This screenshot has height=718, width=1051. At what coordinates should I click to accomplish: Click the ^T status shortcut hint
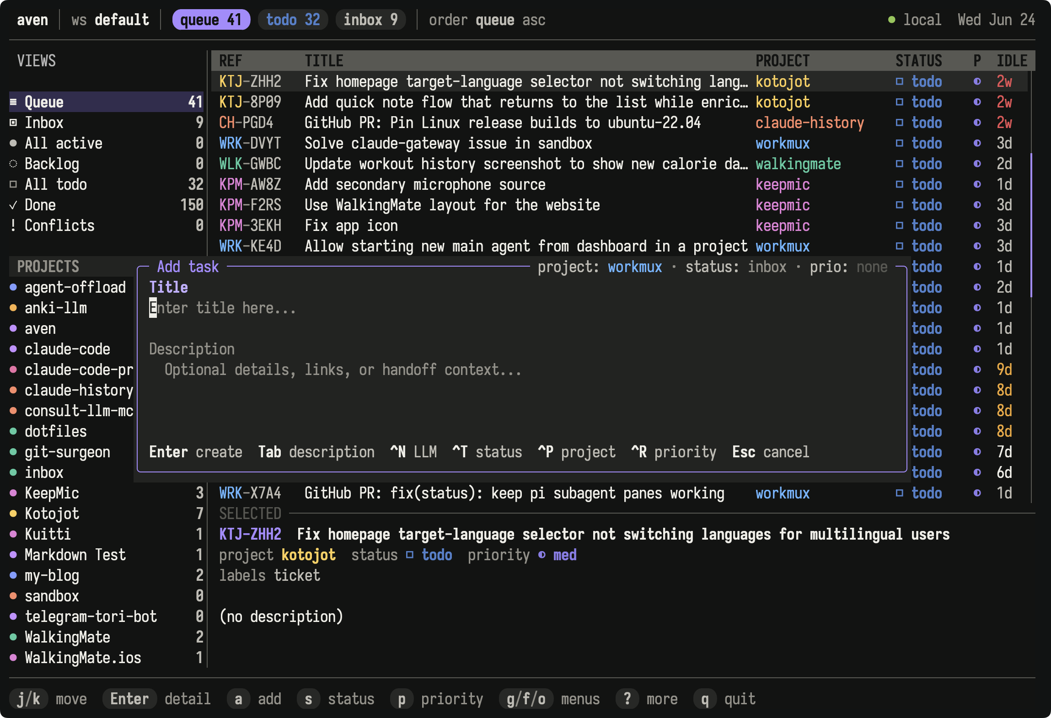pyautogui.click(x=487, y=452)
